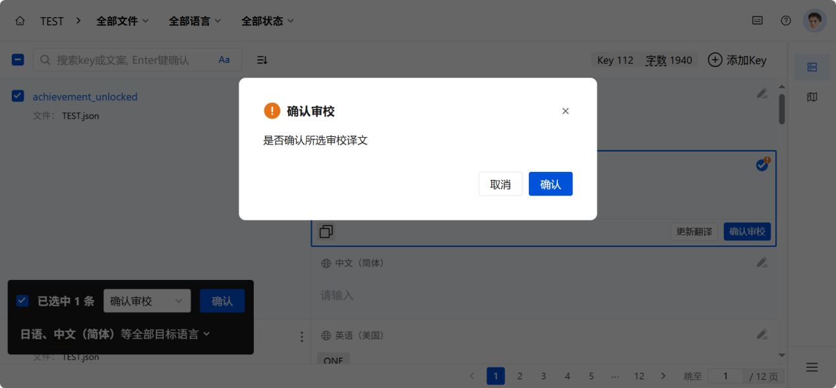Click the edit pencil at top of panel

pyautogui.click(x=762, y=94)
